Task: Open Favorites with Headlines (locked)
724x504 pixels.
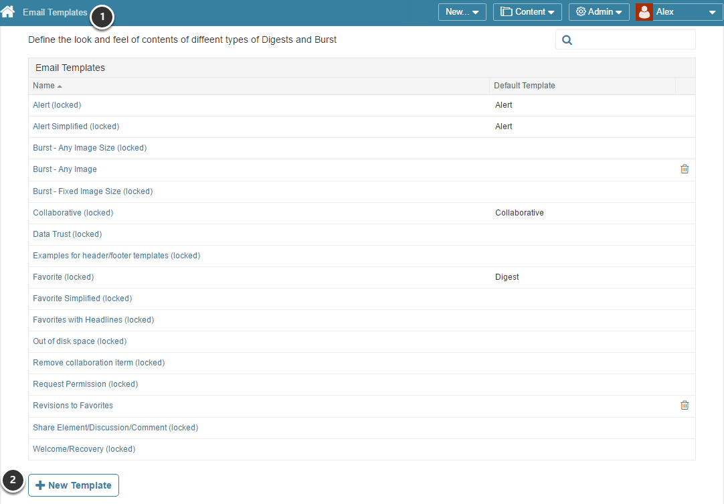Action: [x=93, y=320]
